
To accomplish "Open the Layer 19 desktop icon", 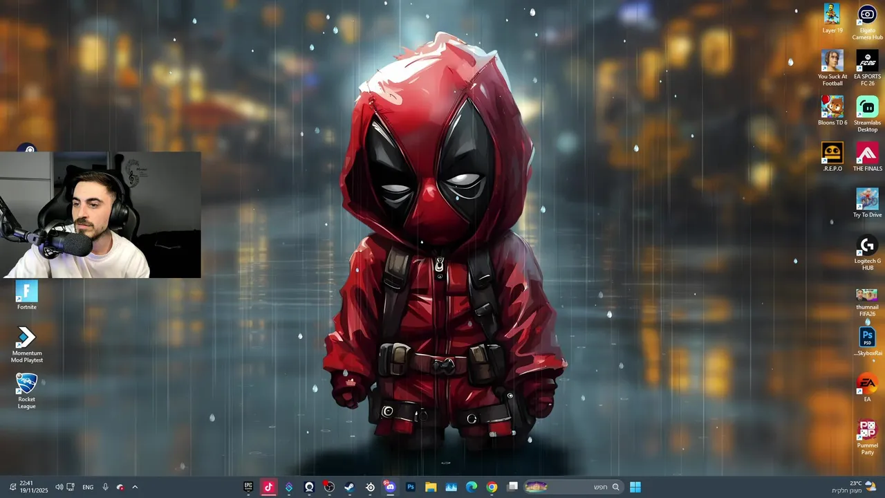I will pos(832,18).
